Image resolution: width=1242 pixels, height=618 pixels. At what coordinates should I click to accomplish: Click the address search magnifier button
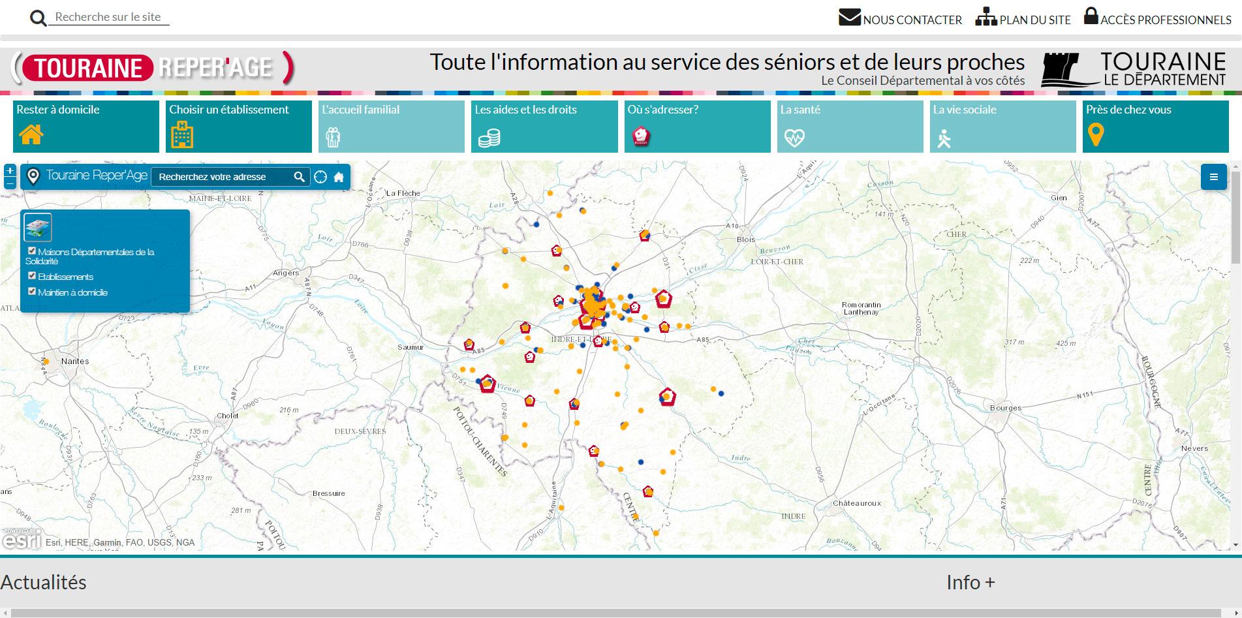point(300,177)
